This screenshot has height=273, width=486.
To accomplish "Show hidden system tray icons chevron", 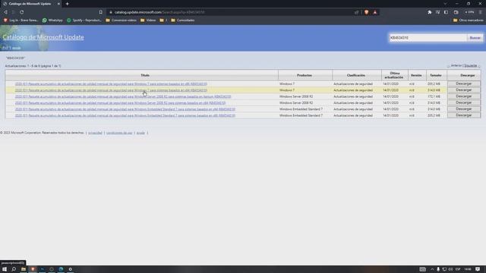I will (x=432, y=269).
